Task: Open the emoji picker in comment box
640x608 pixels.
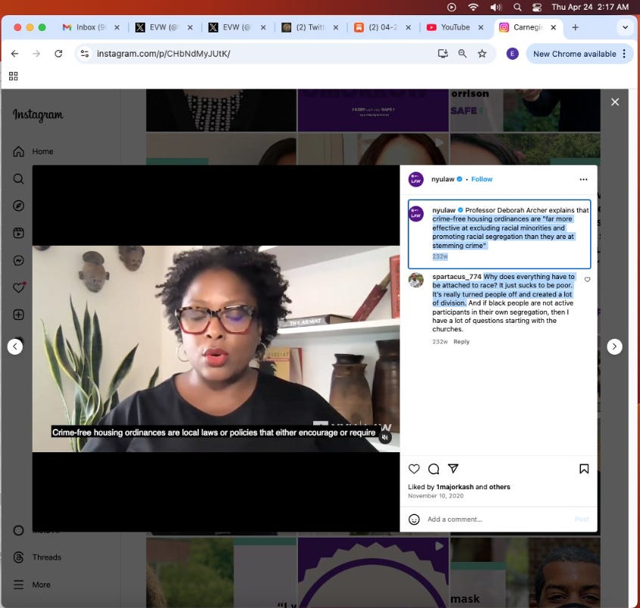Action: [414, 519]
